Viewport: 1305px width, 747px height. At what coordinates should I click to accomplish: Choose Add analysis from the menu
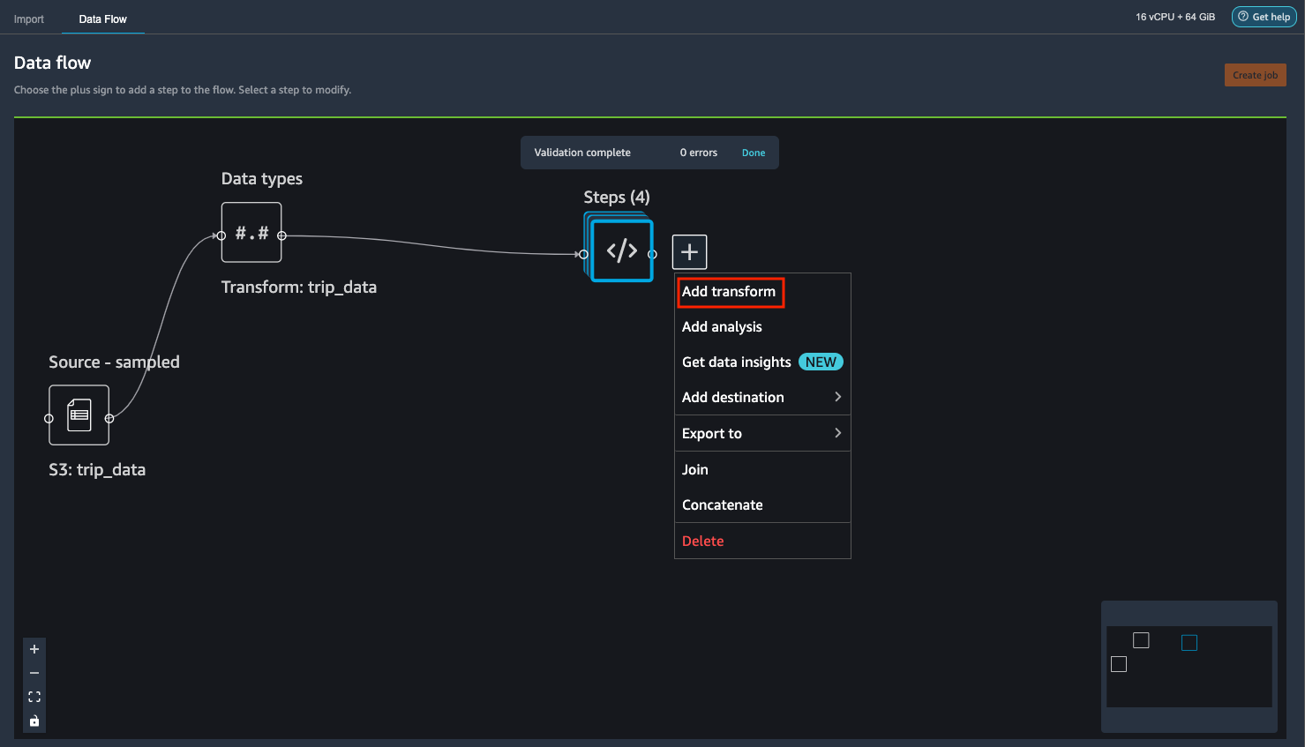762,326
